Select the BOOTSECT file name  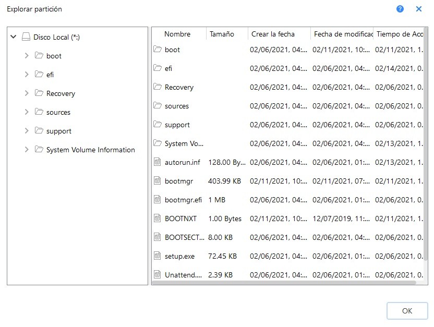(184, 237)
